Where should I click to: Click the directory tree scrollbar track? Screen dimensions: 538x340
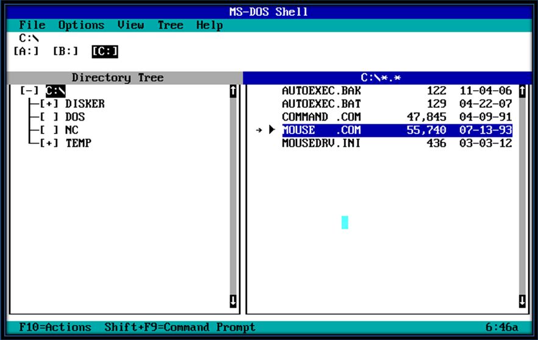click(x=233, y=196)
